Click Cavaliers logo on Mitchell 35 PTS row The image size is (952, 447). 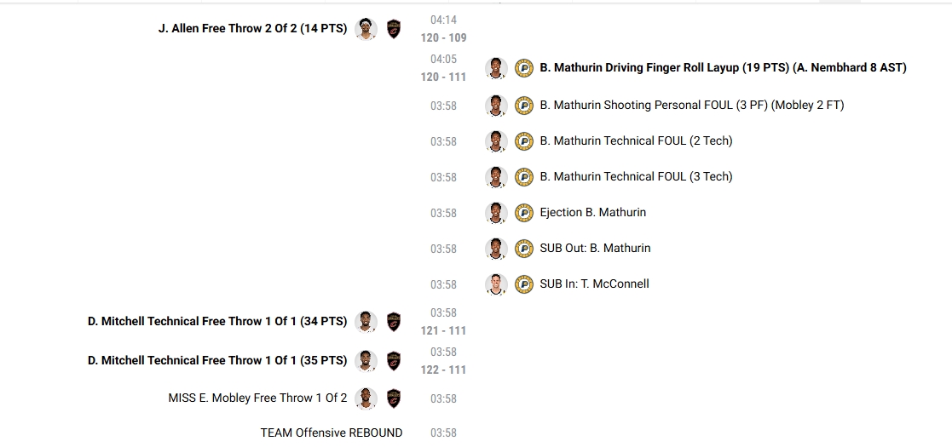pyautogui.click(x=393, y=361)
